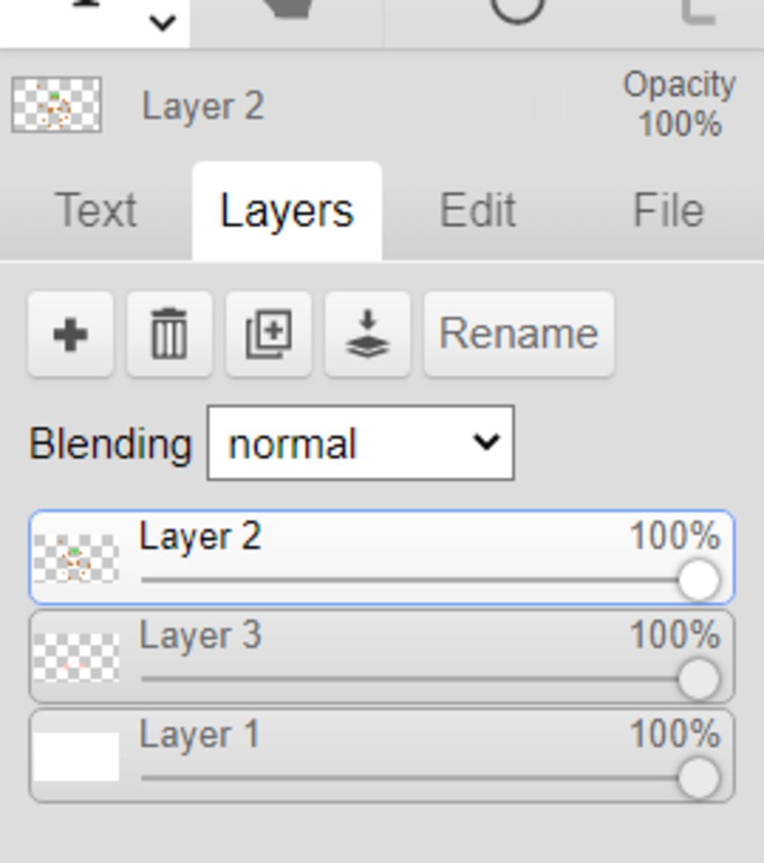Click Layer 2 thumbnail in list

(x=76, y=558)
